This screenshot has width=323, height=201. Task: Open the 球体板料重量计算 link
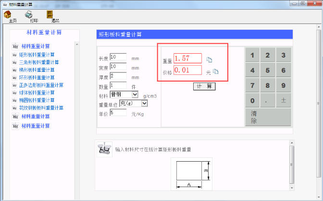[x=37, y=93]
